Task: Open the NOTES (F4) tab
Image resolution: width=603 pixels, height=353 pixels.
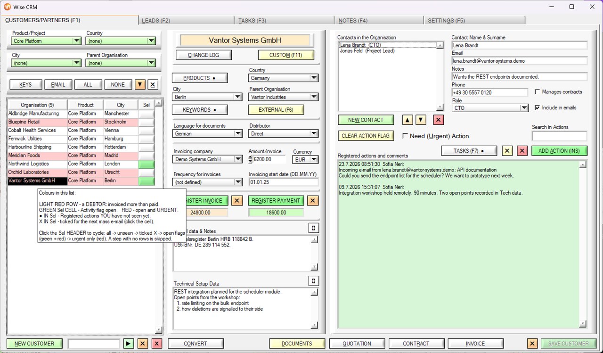Action: click(x=379, y=21)
